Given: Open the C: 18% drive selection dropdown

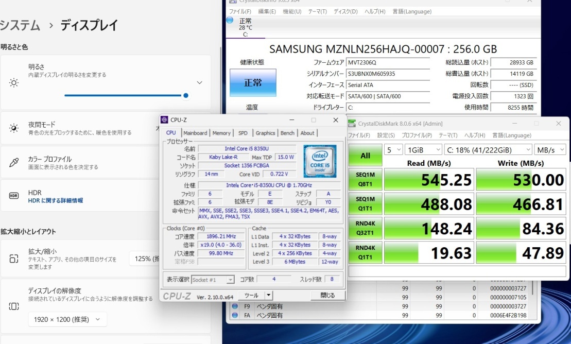Looking at the screenshot, I should pyautogui.click(x=488, y=150).
